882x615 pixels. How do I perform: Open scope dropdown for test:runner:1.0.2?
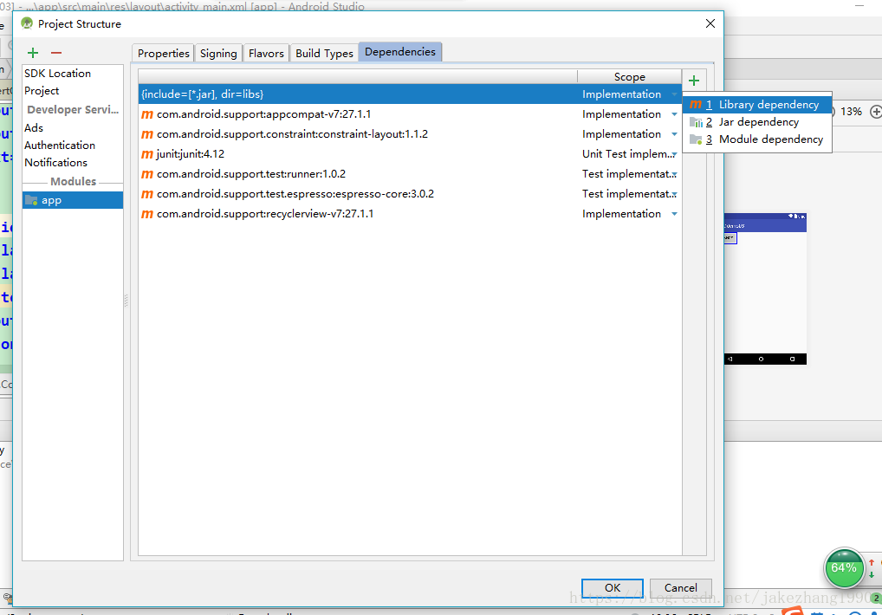(674, 174)
